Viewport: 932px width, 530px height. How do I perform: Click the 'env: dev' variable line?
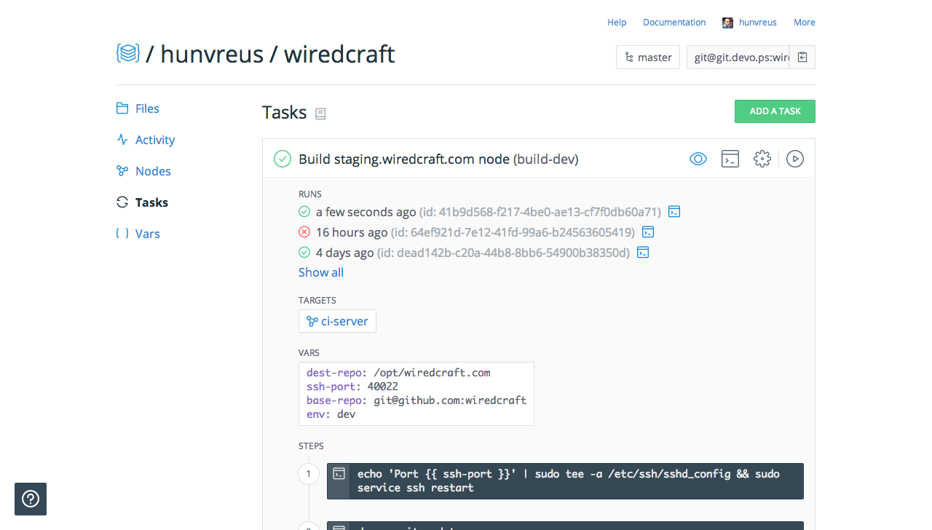pyautogui.click(x=331, y=414)
